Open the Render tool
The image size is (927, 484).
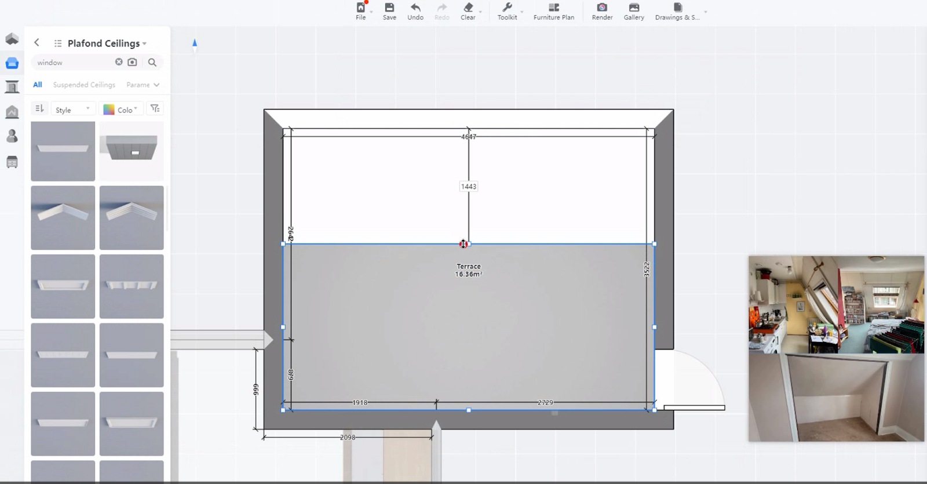tap(602, 11)
